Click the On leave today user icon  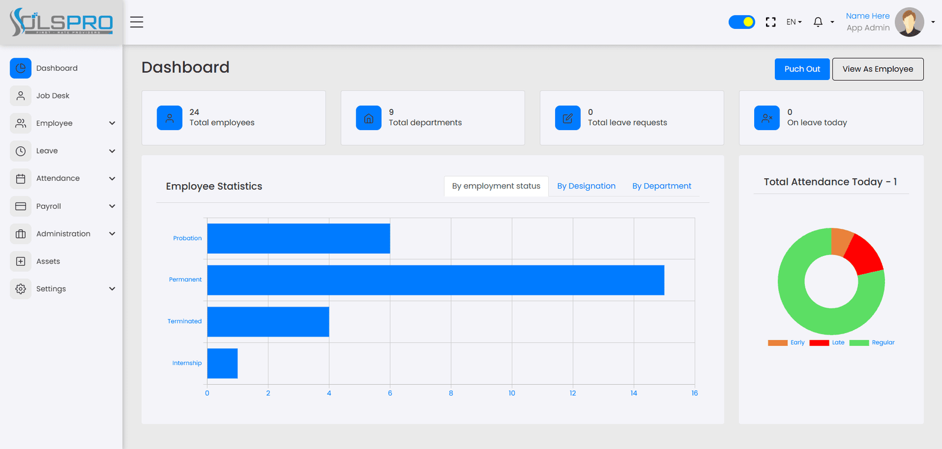(767, 118)
